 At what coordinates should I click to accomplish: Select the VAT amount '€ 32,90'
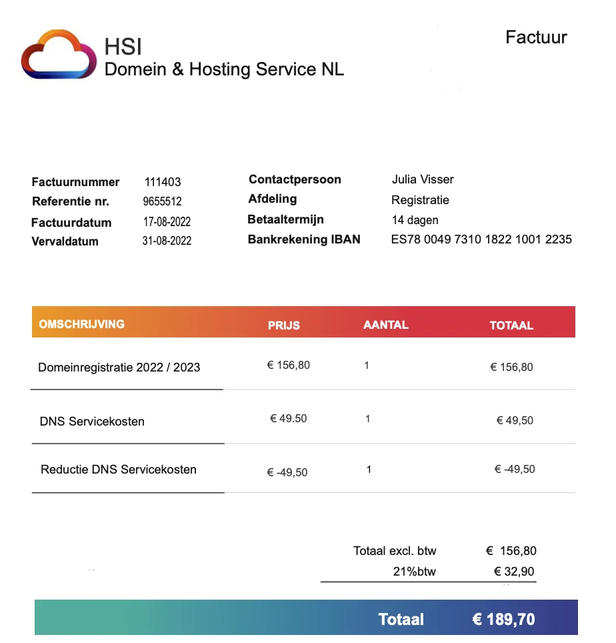click(514, 571)
